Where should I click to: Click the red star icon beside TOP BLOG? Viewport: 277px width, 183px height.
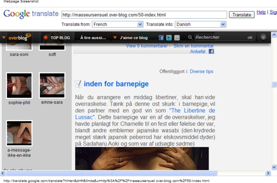tap(46, 38)
